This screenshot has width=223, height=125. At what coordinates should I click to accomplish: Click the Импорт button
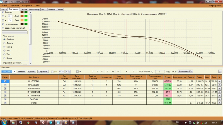click(x=21, y=72)
